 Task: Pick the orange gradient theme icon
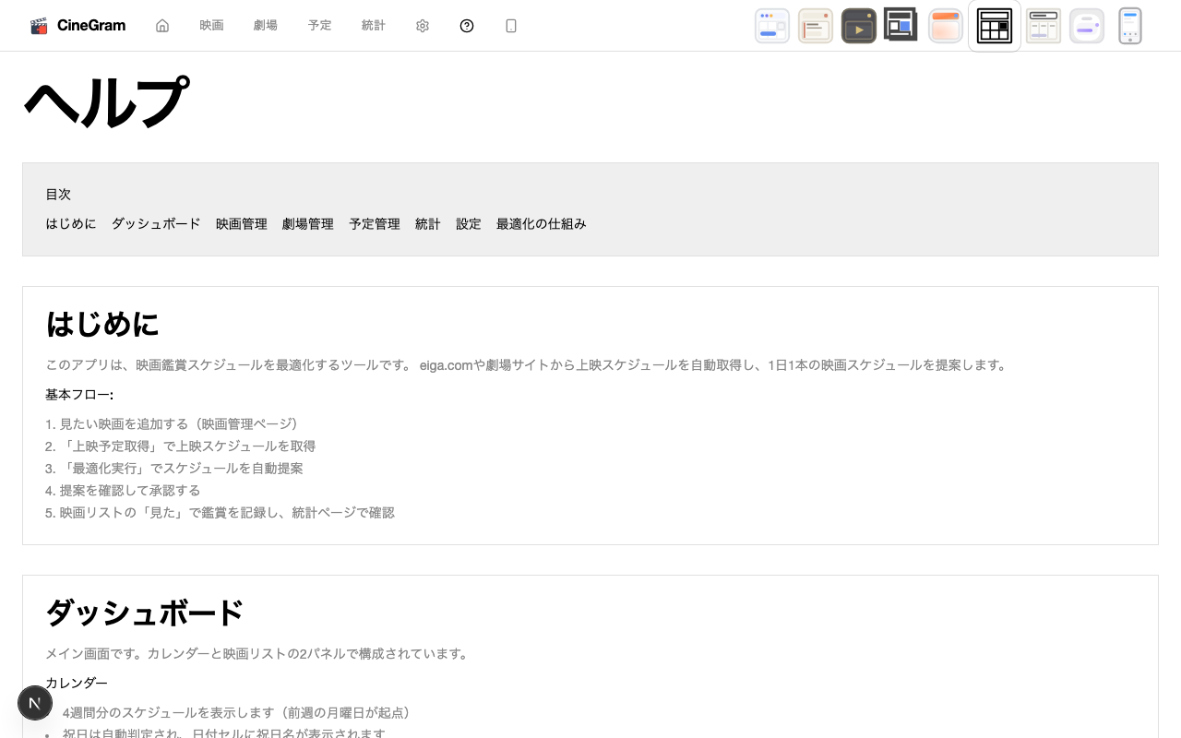945,26
